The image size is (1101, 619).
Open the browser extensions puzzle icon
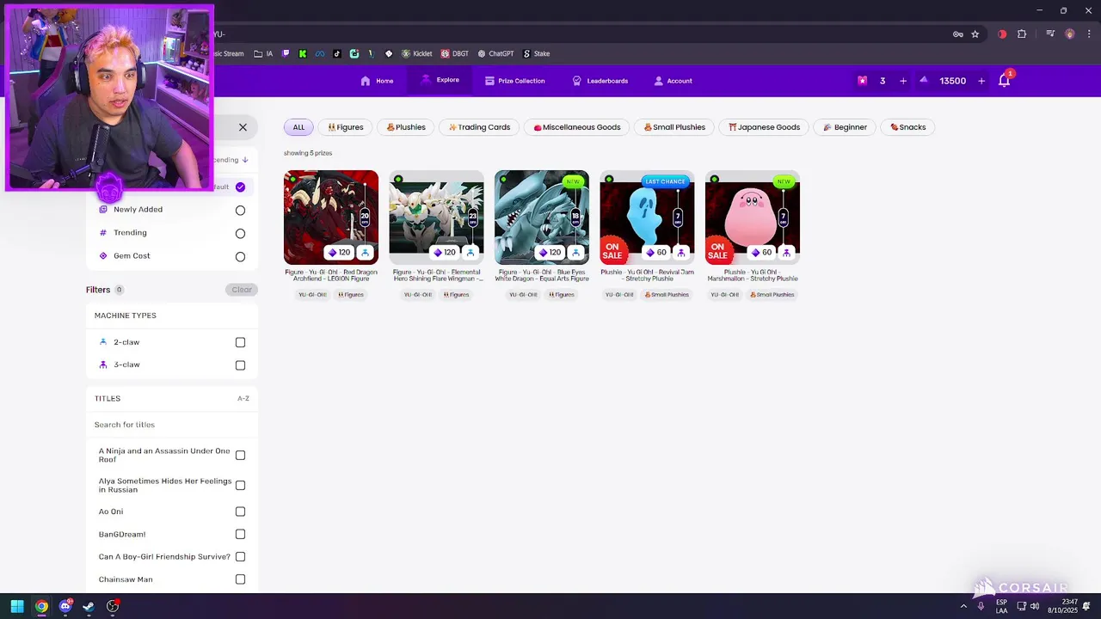[x=1022, y=34]
